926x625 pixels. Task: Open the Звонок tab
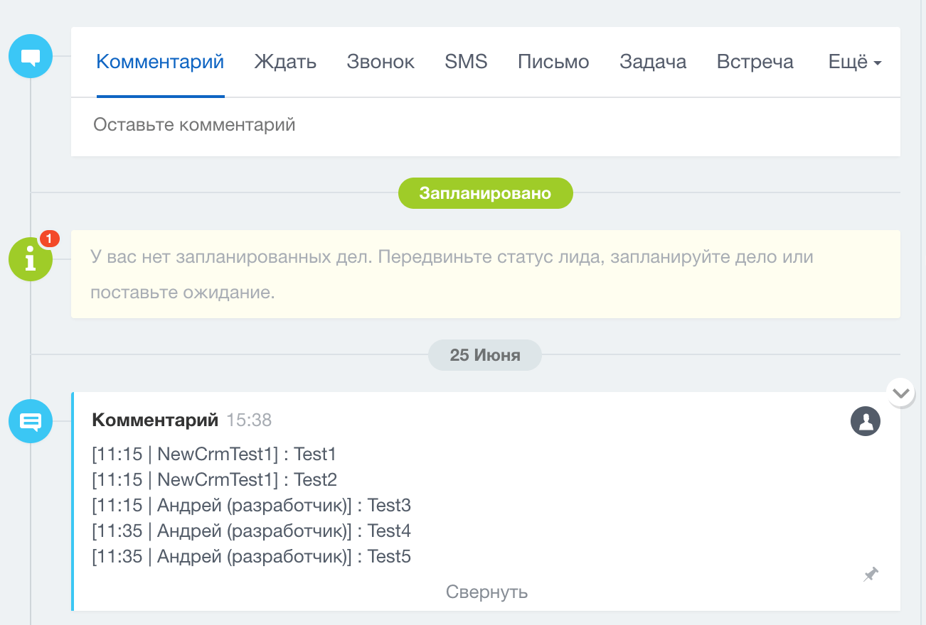click(380, 62)
